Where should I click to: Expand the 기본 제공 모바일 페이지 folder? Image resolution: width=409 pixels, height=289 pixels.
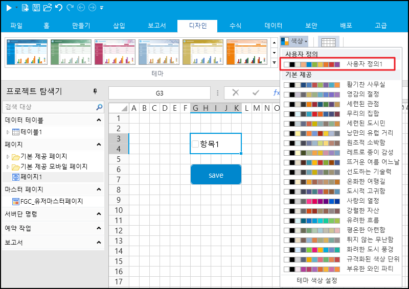click(x=8, y=167)
